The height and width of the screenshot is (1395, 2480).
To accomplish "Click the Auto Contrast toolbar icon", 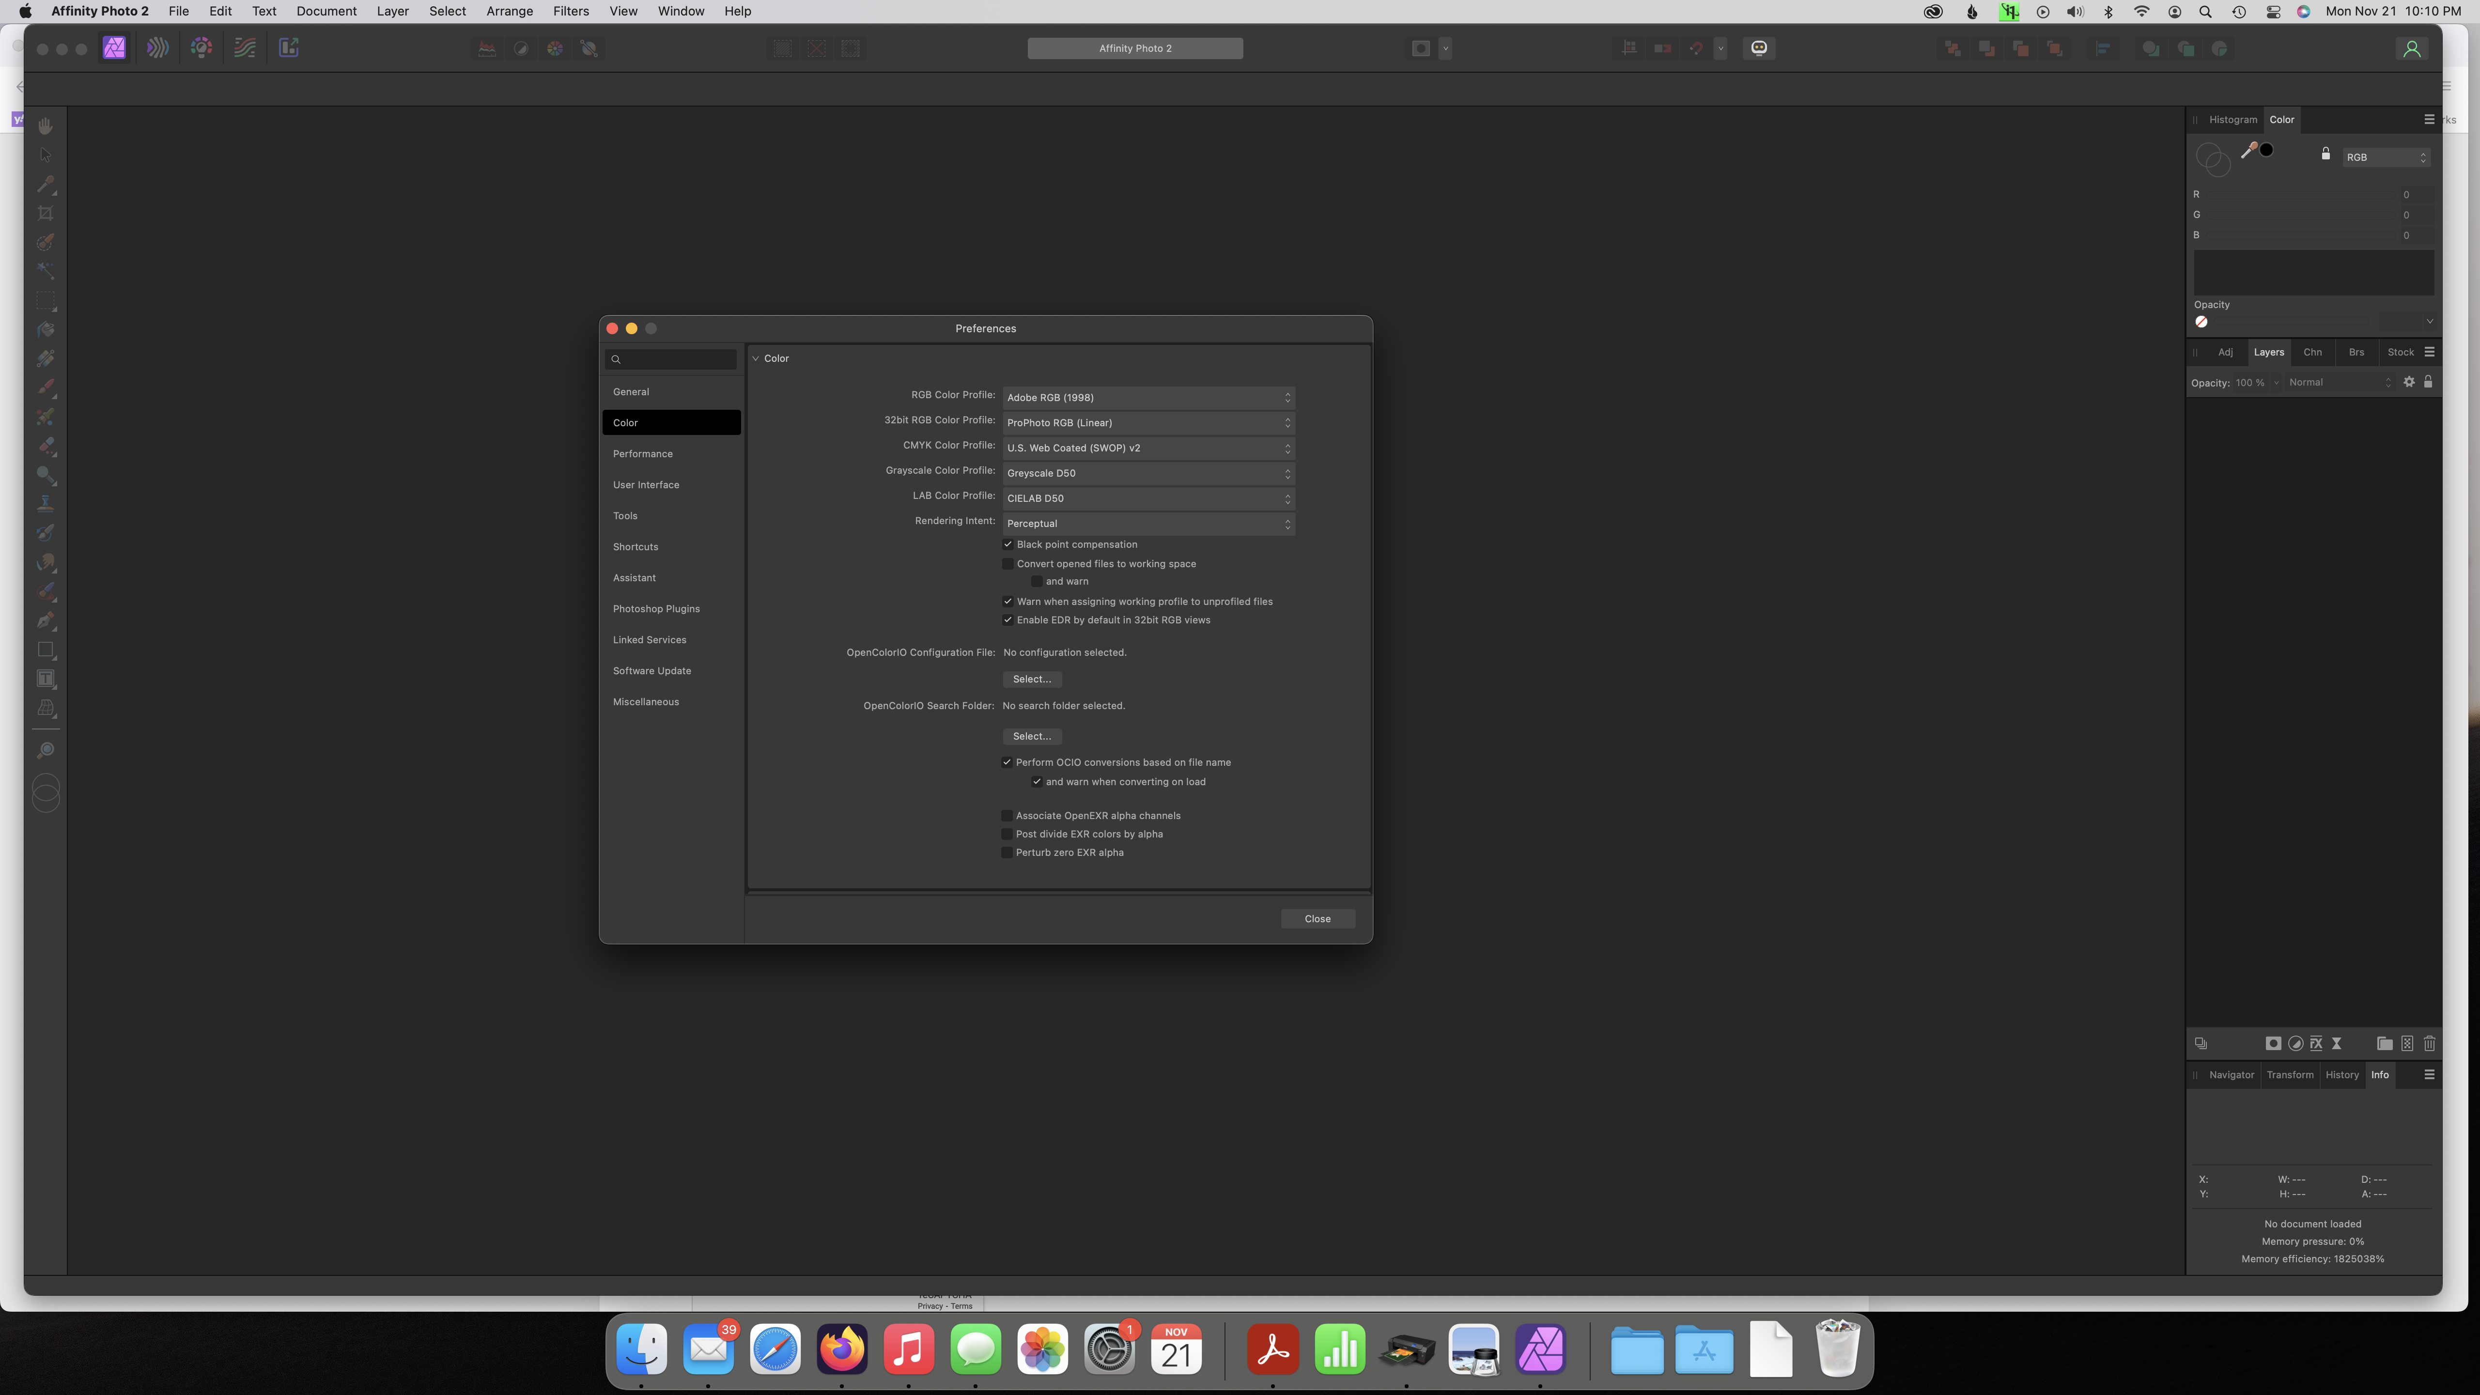I will pyautogui.click(x=521, y=48).
